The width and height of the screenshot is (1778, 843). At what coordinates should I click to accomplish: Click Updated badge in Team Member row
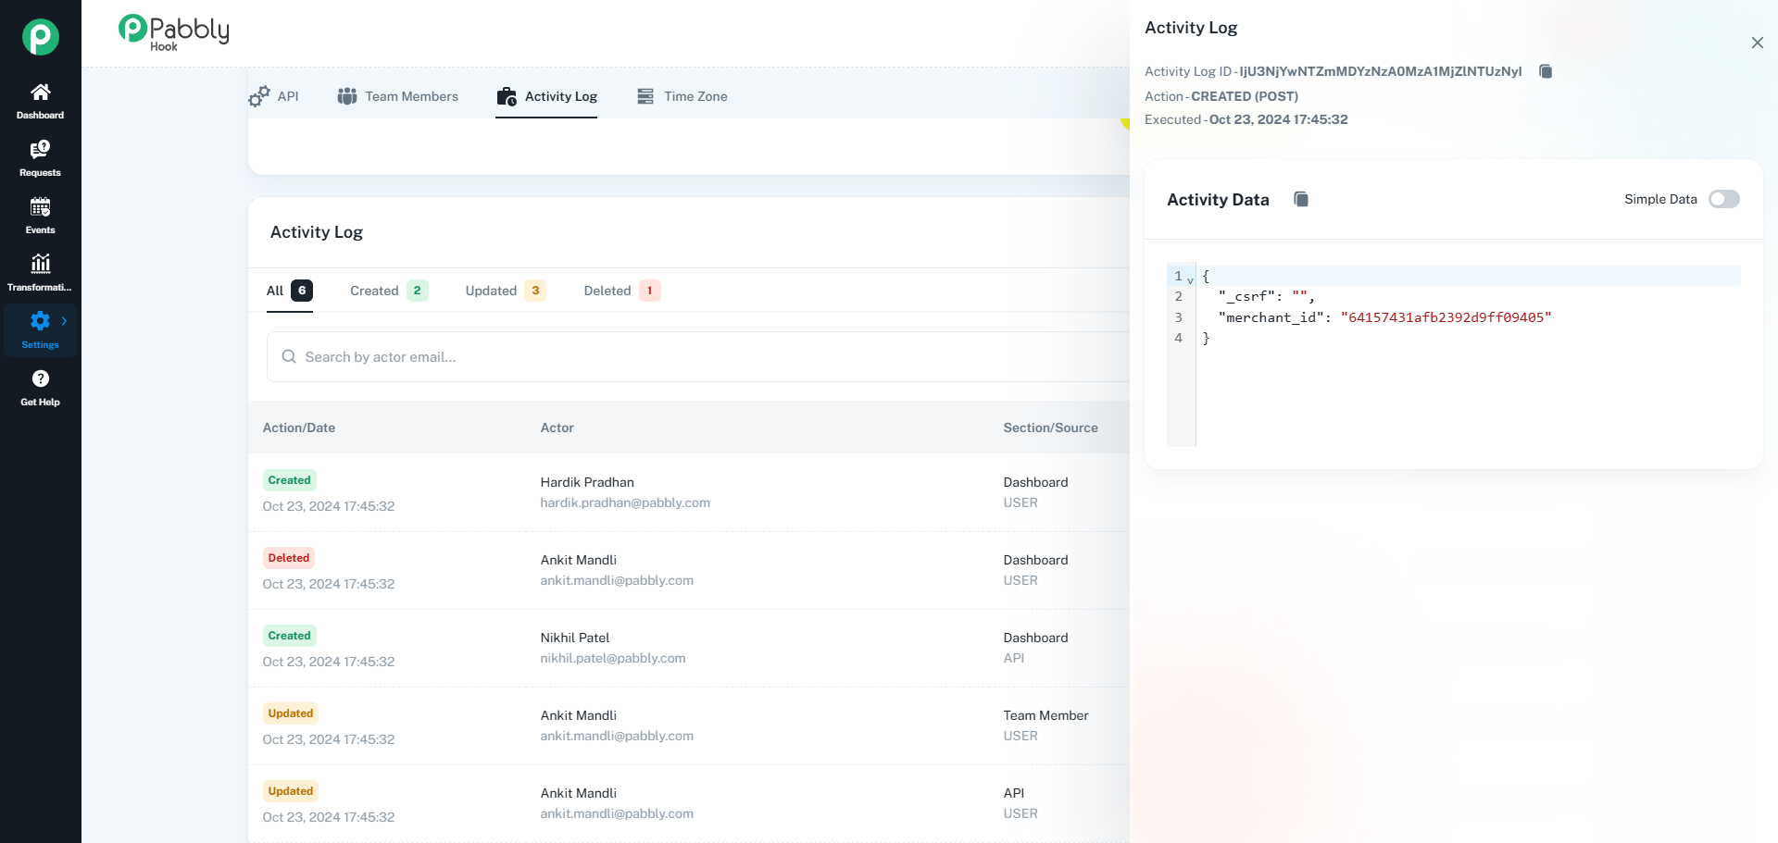[x=291, y=713]
